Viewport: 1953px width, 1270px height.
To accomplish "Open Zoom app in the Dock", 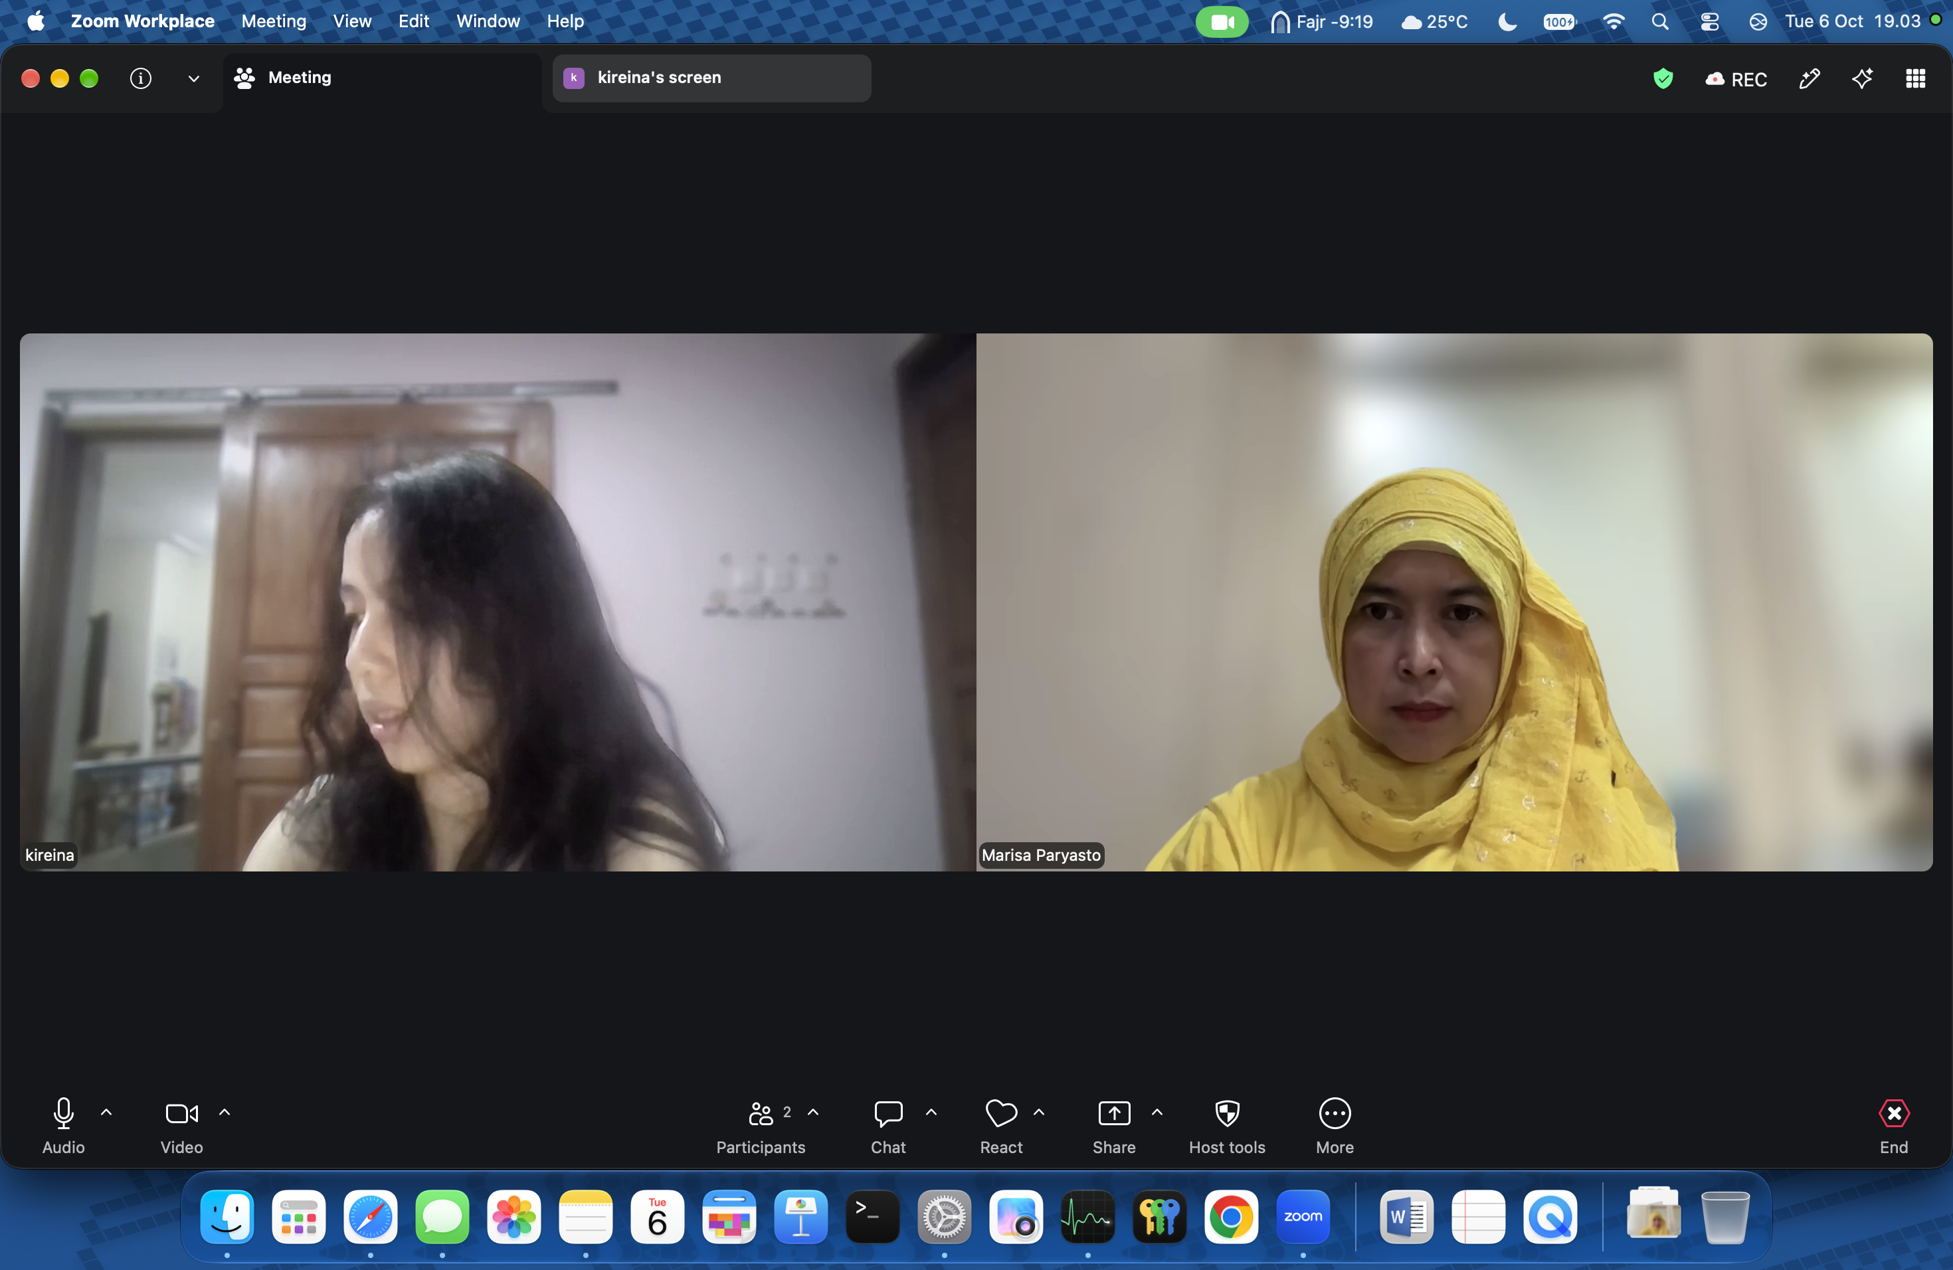I will pos(1302,1217).
